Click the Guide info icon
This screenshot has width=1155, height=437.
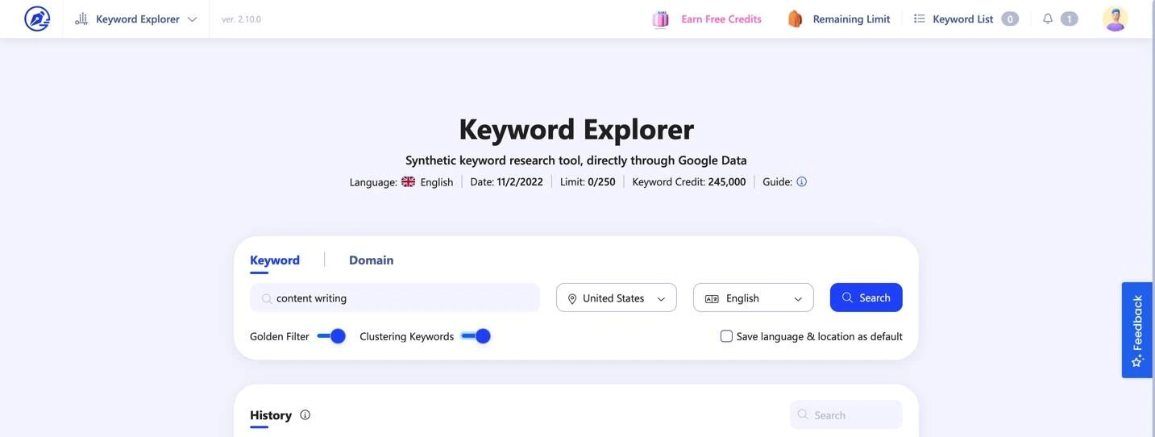click(x=801, y=181)
